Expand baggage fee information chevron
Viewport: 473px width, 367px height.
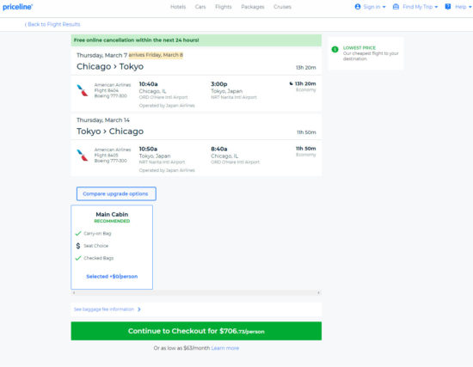[139, 309]
